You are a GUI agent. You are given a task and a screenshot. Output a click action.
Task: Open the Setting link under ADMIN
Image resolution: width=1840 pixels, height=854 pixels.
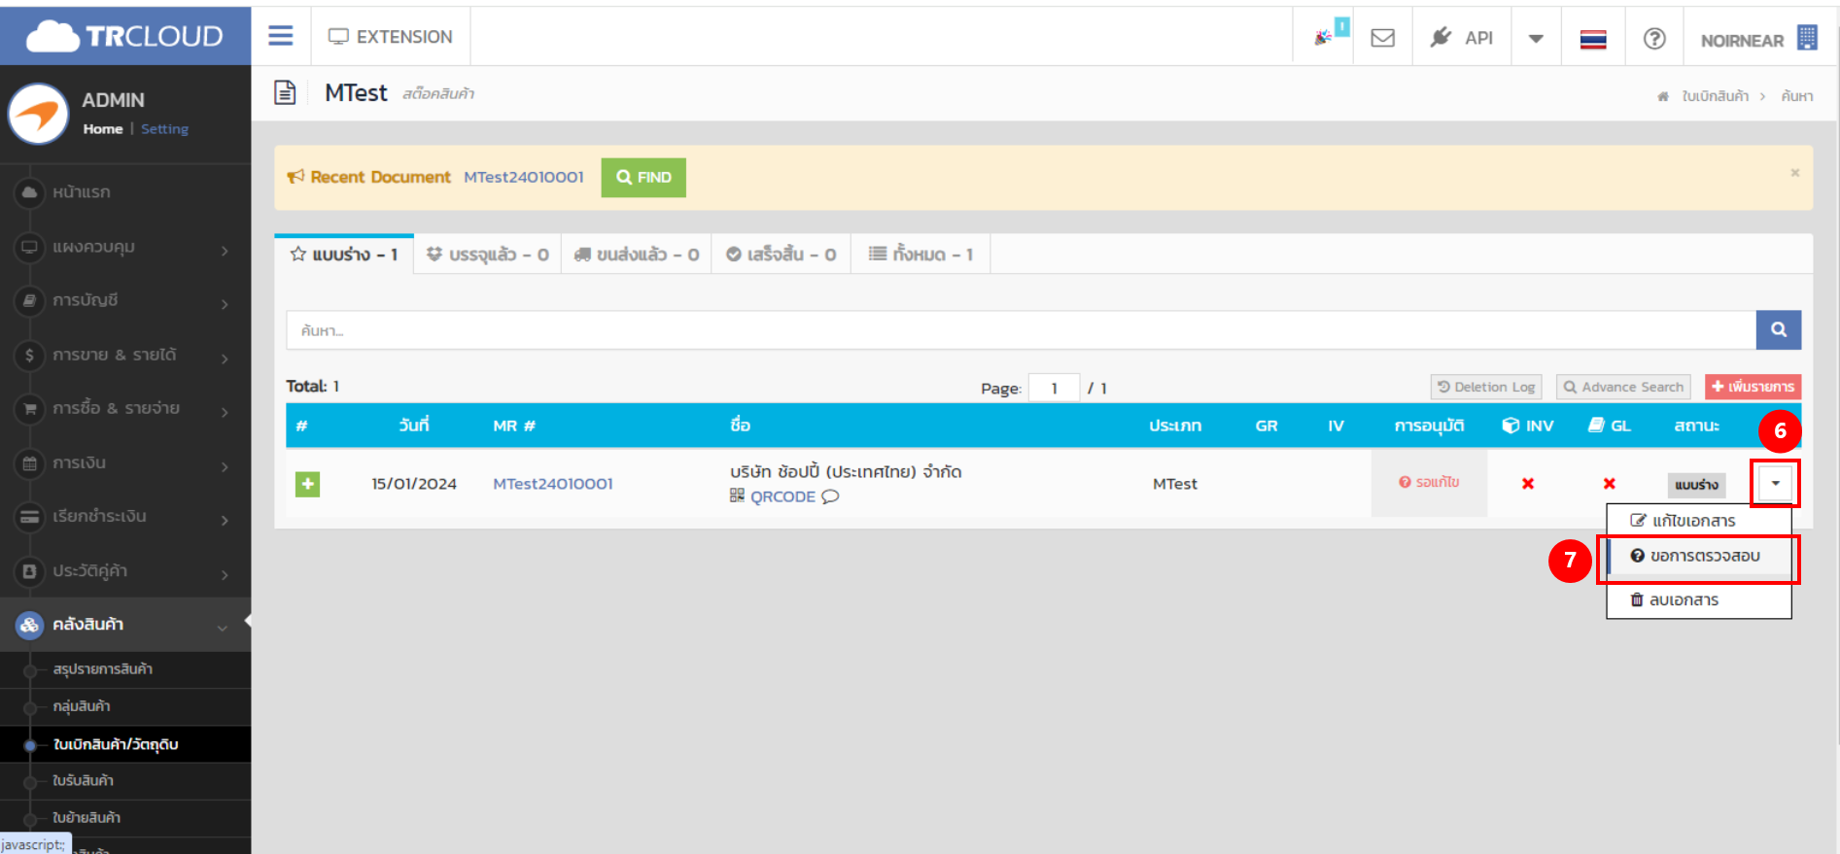tap(164, 128)
